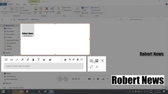Select the Highlighter marker tool
168x94 pixels.
[33, 60]
